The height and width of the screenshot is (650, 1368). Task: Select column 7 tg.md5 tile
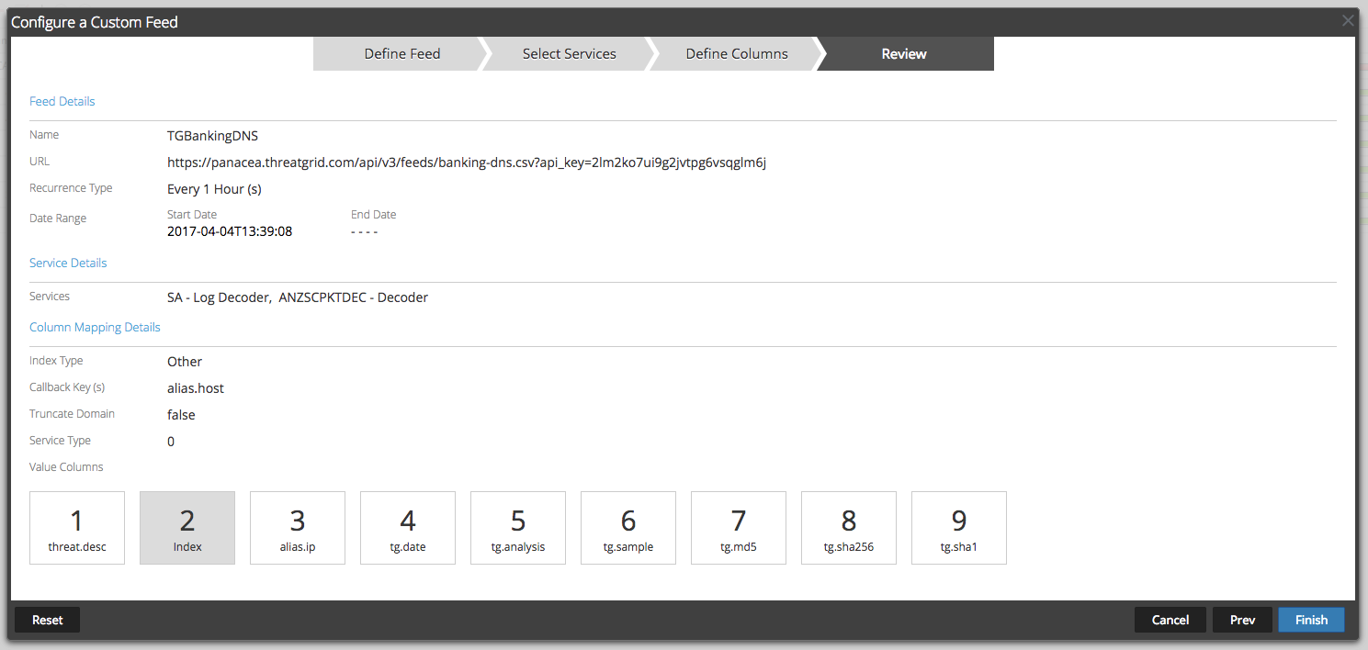pos(739,528)
